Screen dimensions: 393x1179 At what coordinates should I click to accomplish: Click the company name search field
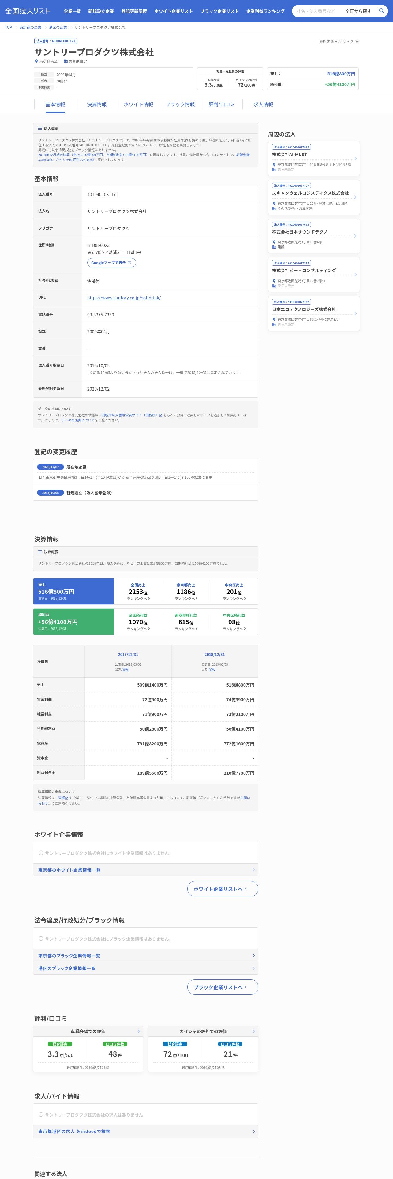point(316,11)
